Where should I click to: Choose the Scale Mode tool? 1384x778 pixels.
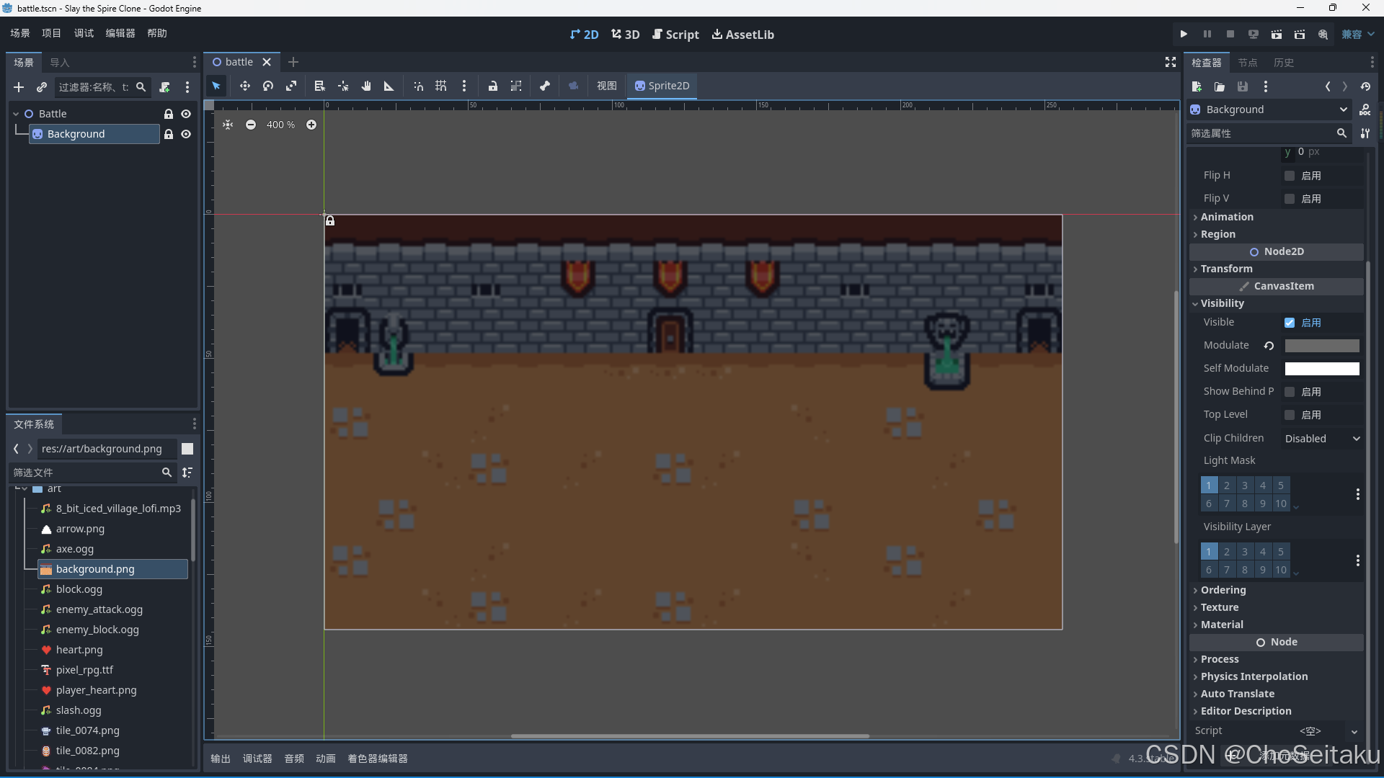tap(291, 86)
